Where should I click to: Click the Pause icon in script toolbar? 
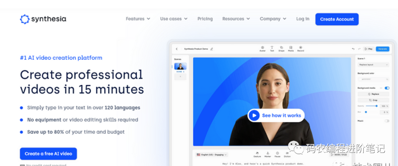pyautogui.click(x=277, y=154)
